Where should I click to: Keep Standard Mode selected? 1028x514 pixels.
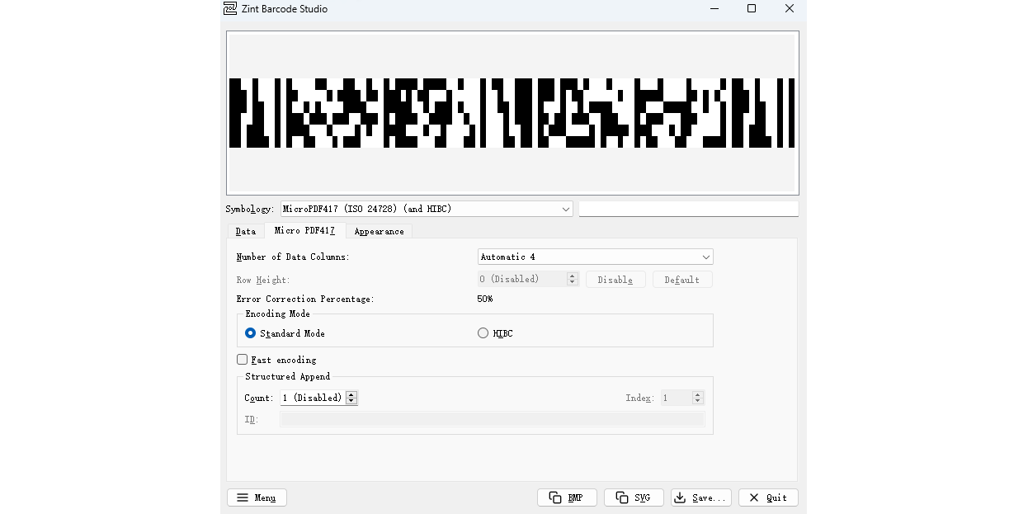point(250,332)
